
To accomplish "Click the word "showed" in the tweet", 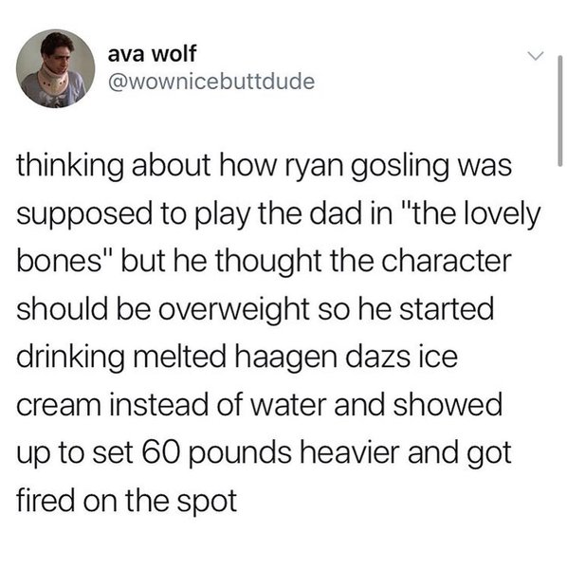I will click(x=448, y=404).
